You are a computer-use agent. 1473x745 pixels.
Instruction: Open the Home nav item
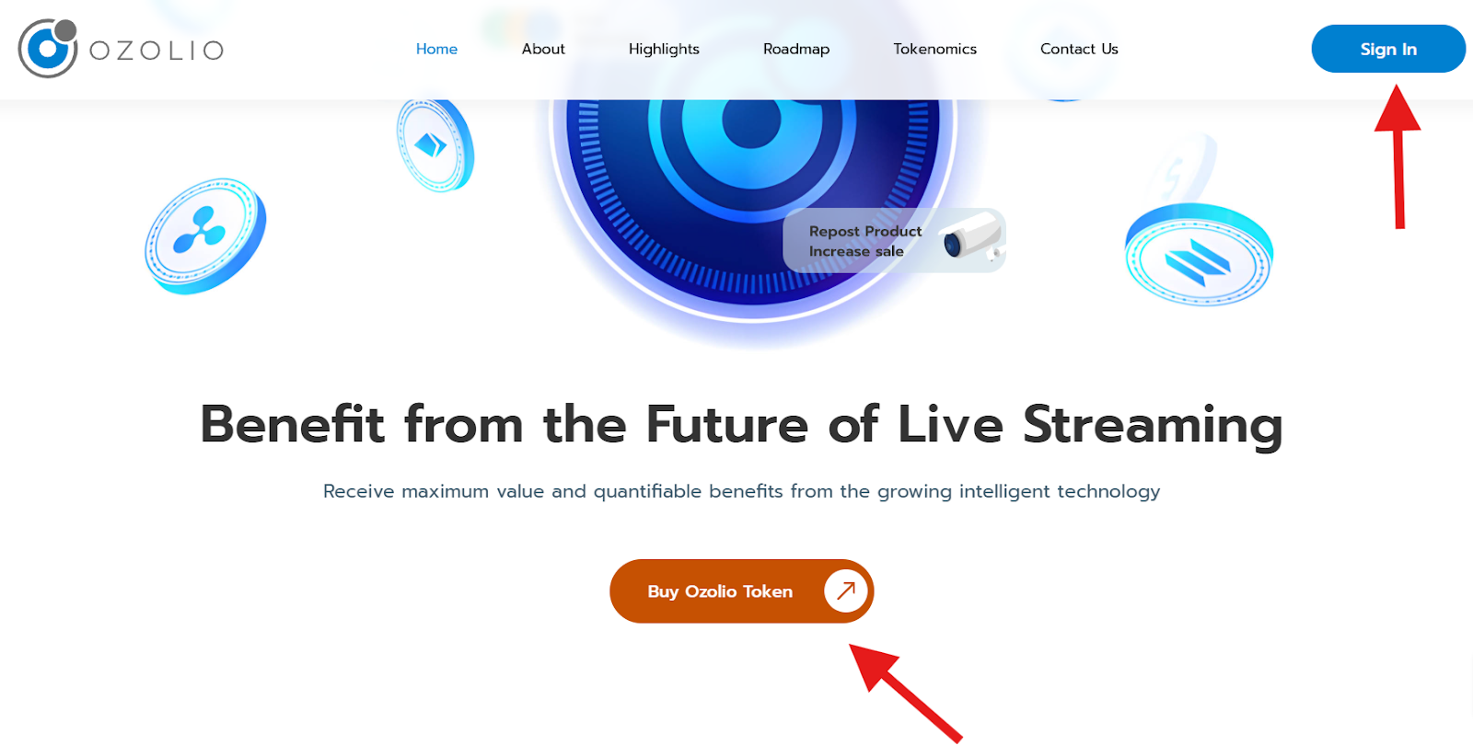click(436, 49)
